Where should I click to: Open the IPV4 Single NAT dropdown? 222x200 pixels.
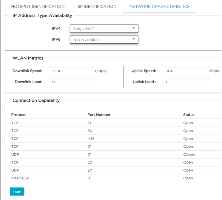104,29
